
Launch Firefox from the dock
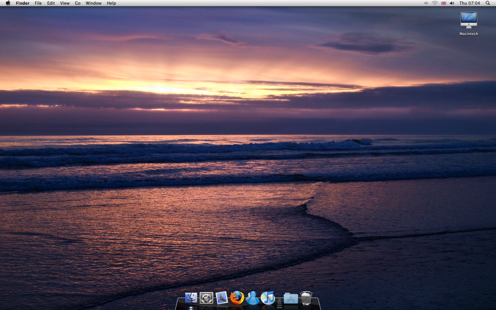pos(237,298)
